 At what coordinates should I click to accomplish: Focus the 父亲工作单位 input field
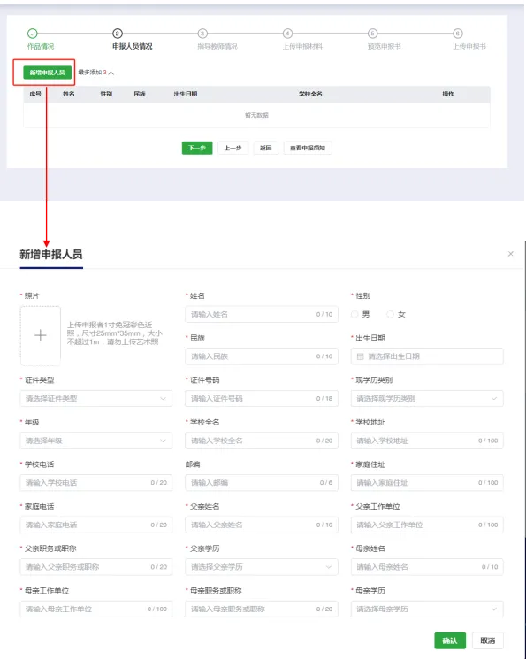[427, 525]
